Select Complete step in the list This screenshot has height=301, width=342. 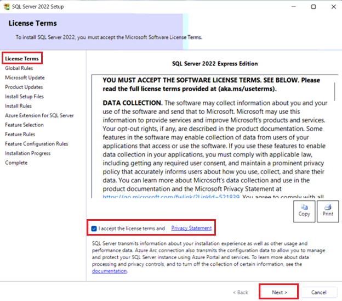tap(16, 163)
